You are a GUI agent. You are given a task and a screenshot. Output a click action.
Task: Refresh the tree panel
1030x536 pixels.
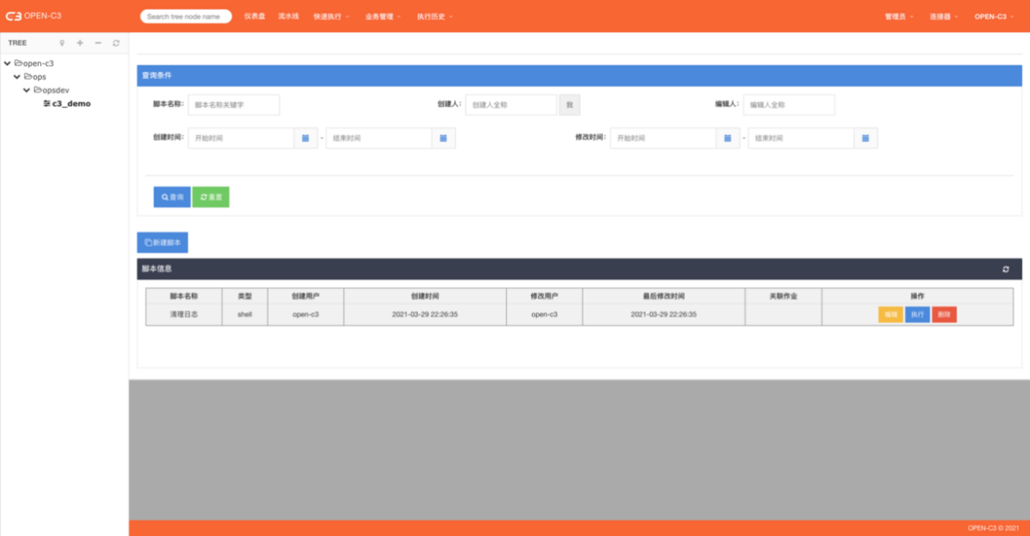tap(116, 43)
